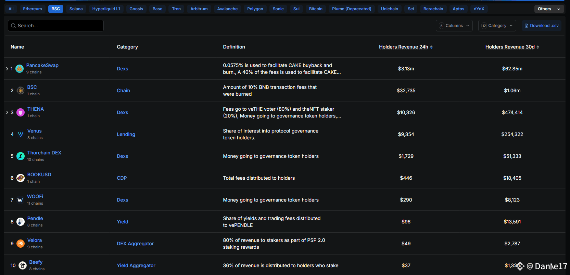This screenshot has width=570, height=275.
Task: Open the WOOFi protocol link
Action: [x=35, y=196]
